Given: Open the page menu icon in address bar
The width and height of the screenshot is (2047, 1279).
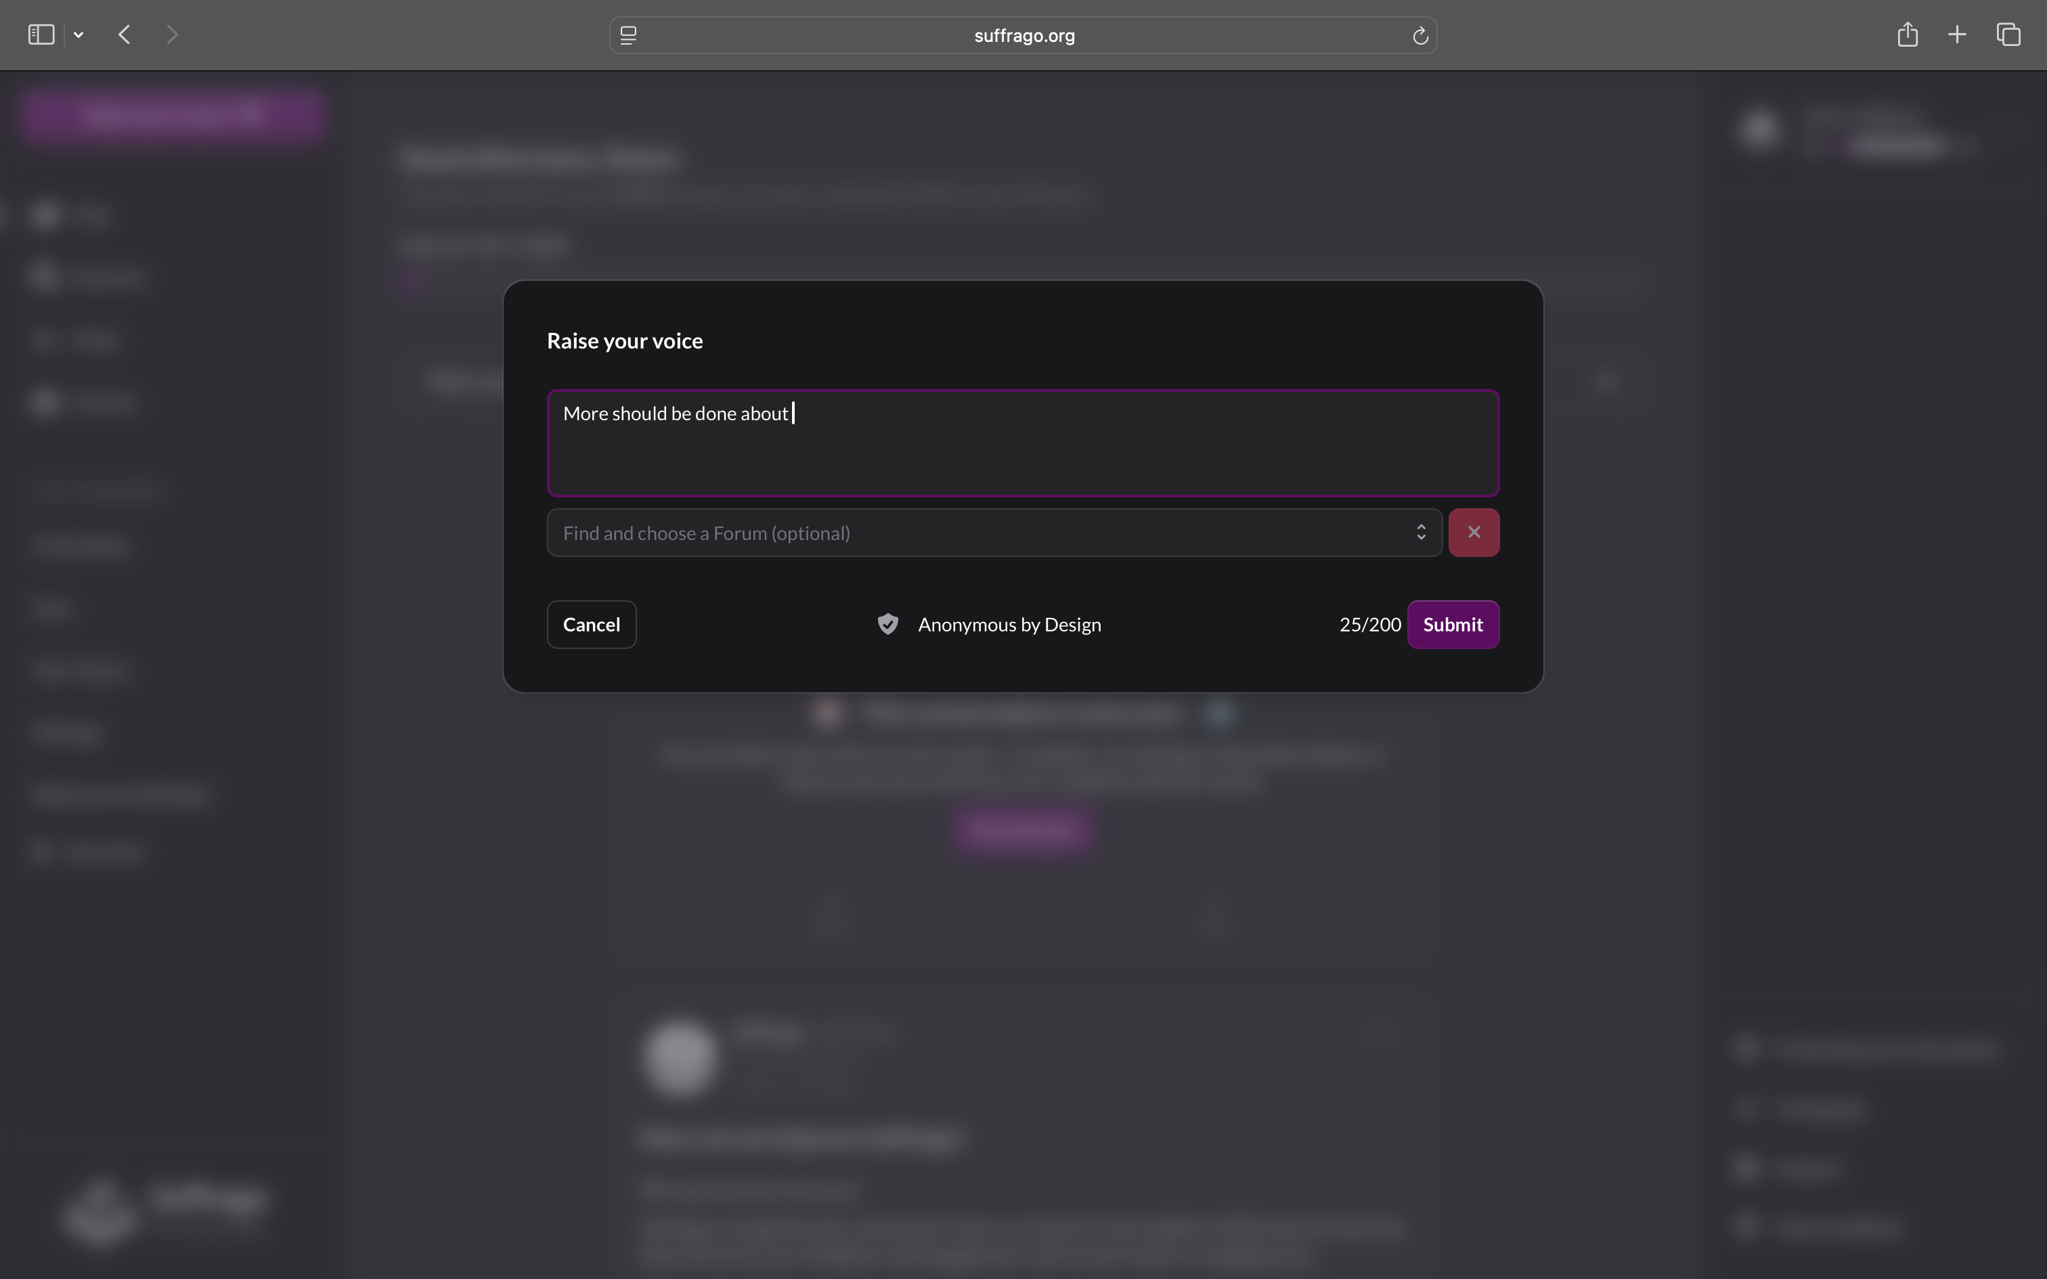Looking at the screenshot, I should point(628,35).
